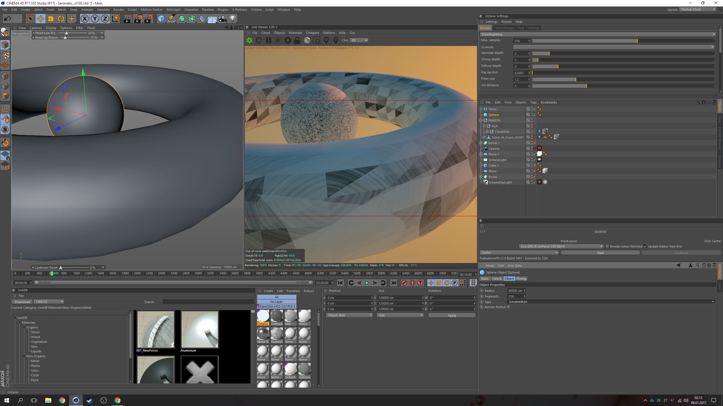Click the Apply button in coordinates panel

pyautogui.click(x=452, y=315)
